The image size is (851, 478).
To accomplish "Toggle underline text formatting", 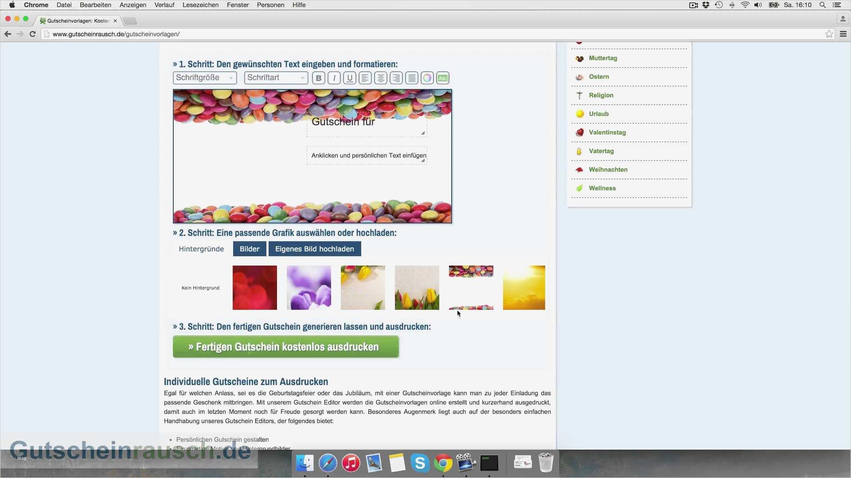I will pyautogui.click(x=350, y=78).
